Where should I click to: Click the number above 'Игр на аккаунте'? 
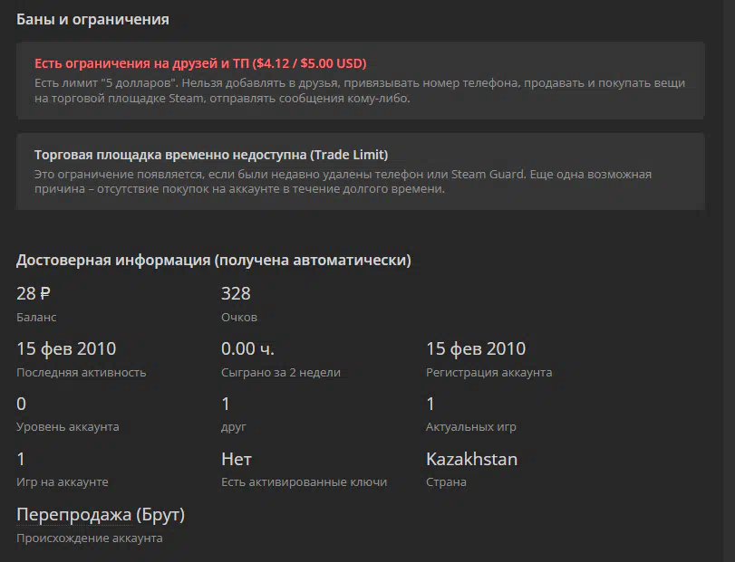[x=21, y=459]
